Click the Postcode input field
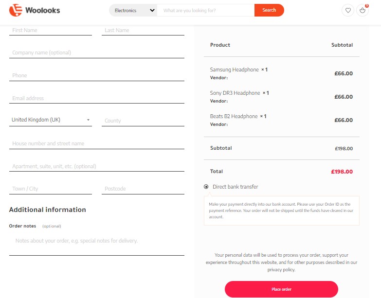This screenshot has height=298, width=381. click(x=143, y=189)
